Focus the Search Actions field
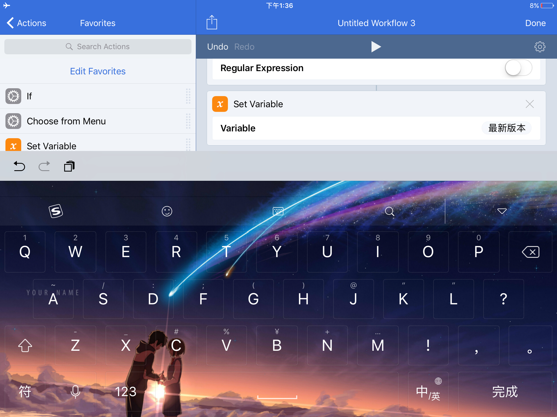The height and width of the screenshot is (417, 557). [x=98, y=47]
